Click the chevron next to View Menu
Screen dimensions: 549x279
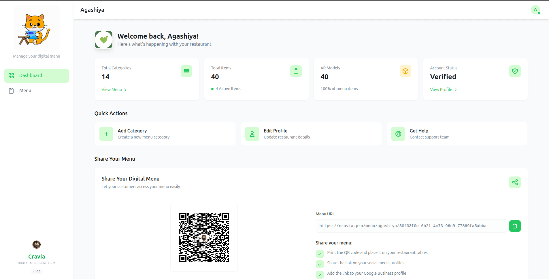pyautogui.click(x=125, y=90)
